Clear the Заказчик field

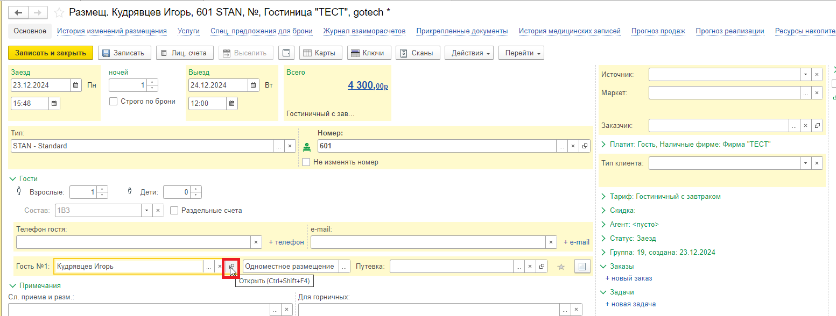pos(806,126)
